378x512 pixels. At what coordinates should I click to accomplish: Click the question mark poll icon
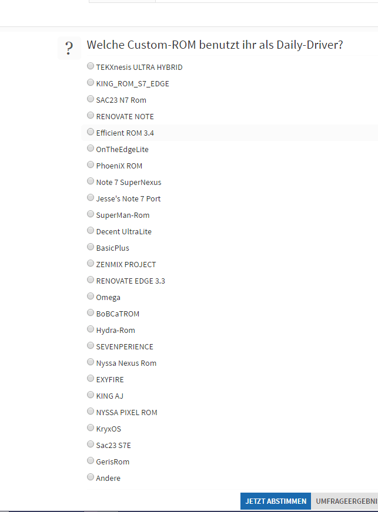pyautogui.click(x=69, y=48)
